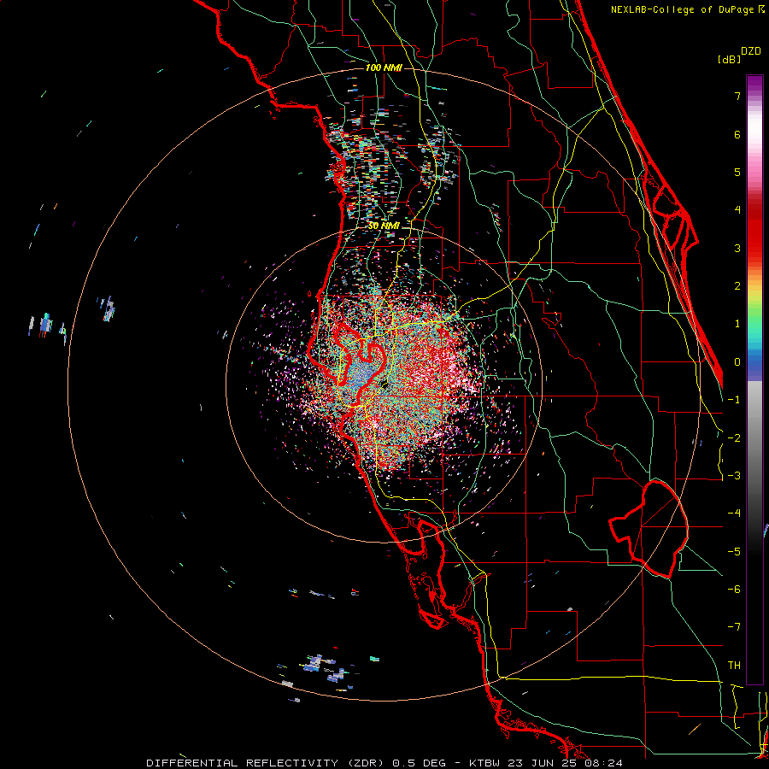
Task: Click the scale tick label 4
Action: [x=737, y=210]
